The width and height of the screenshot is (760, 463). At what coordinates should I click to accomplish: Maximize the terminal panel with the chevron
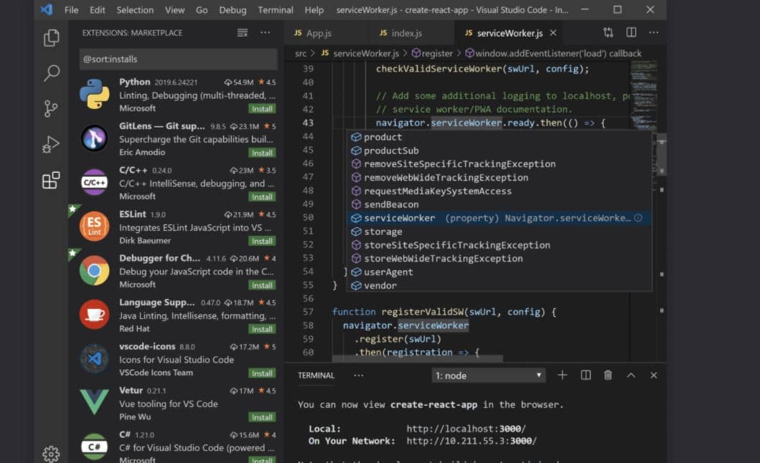(x=629, y=374)
